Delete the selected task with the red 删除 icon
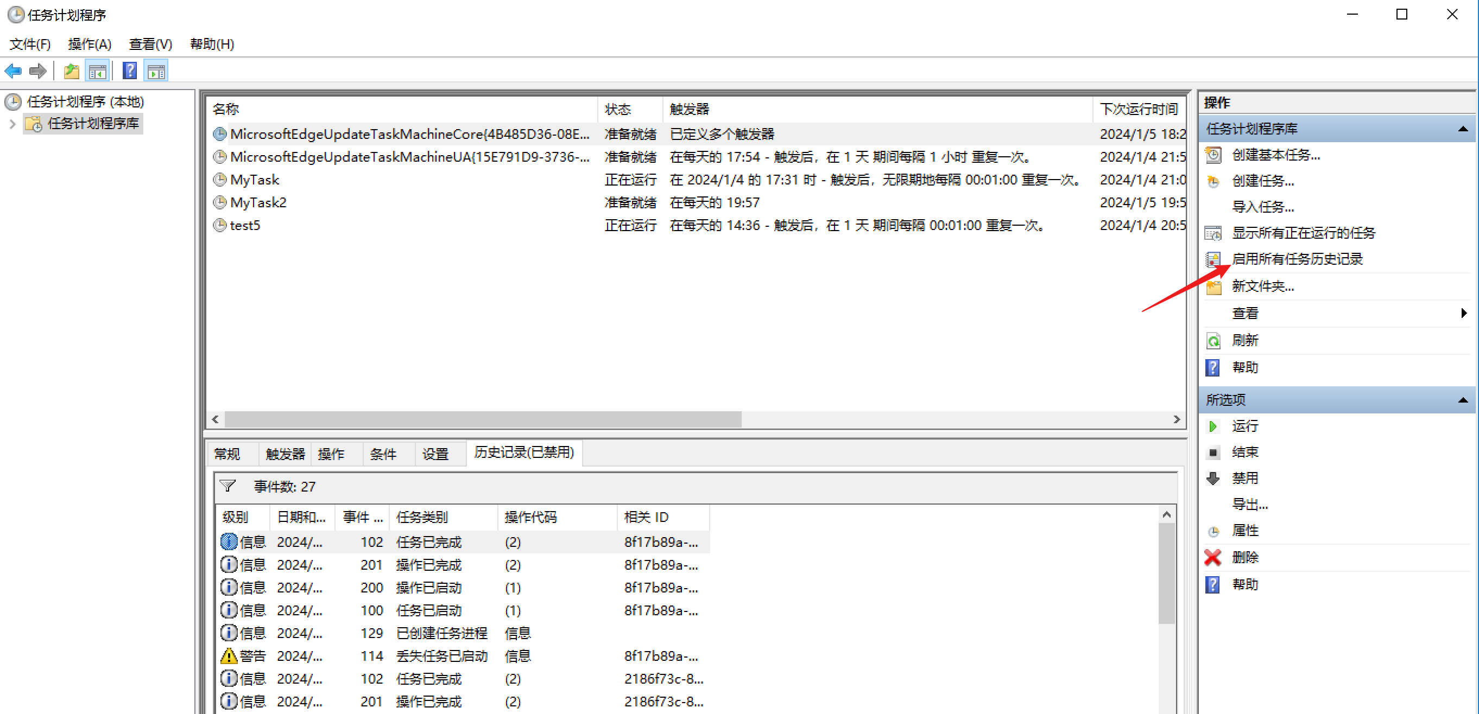1479x714 pixels. pos(1212,557)
